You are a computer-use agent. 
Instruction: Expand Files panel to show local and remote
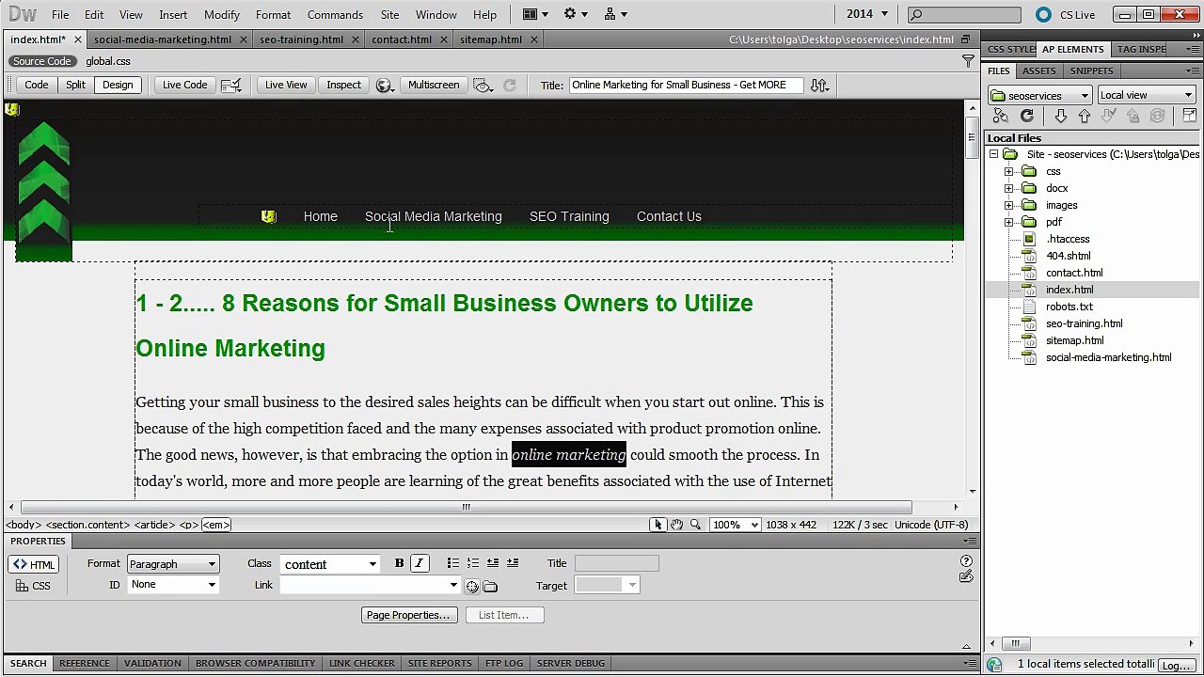[1190, 116]
